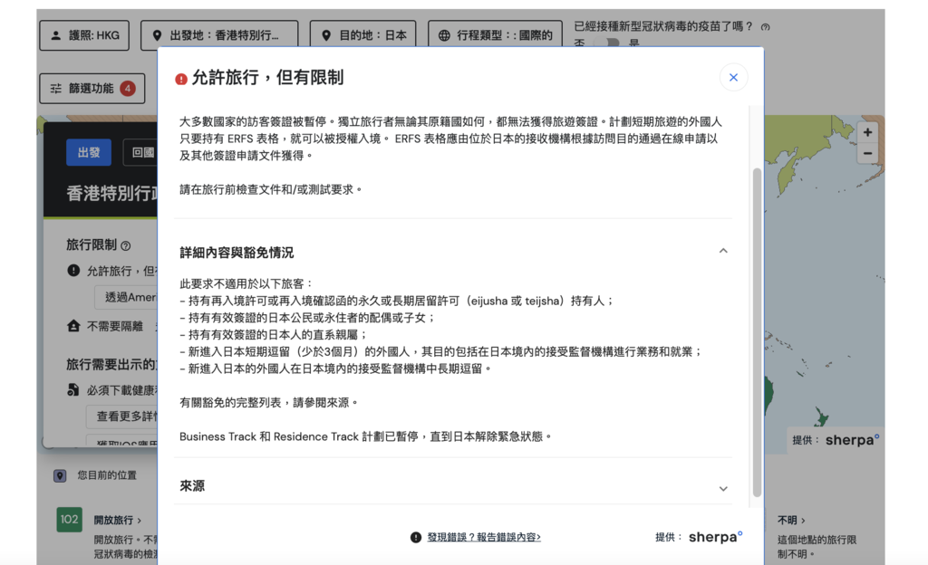
Task: Click the vaccination question help icon
Action: (x=765, y=27)
